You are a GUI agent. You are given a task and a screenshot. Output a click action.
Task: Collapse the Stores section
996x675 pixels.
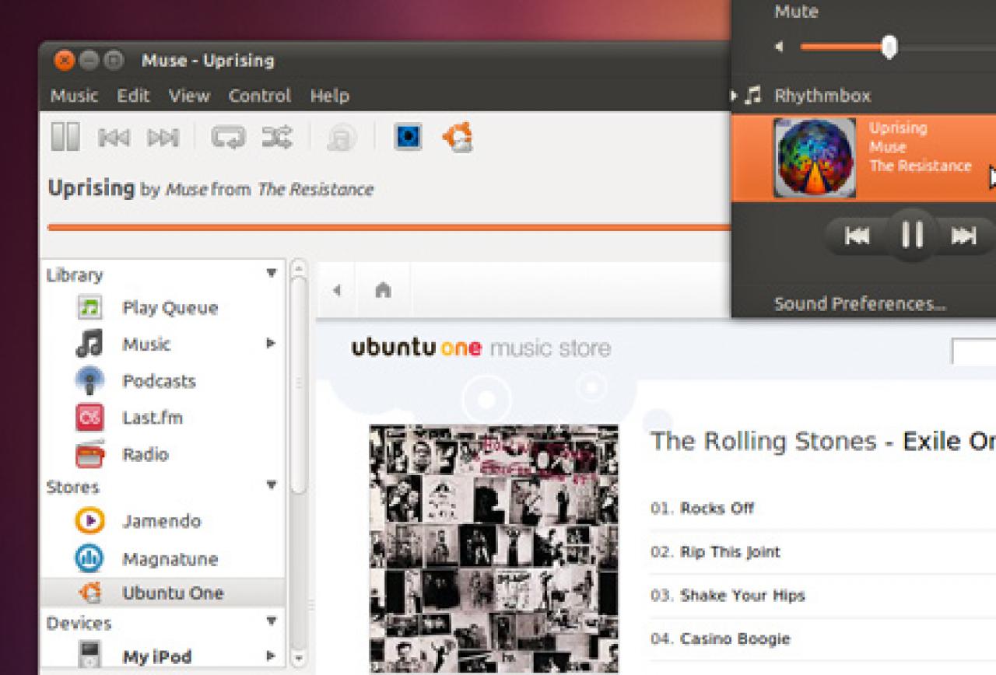(272, 485)
